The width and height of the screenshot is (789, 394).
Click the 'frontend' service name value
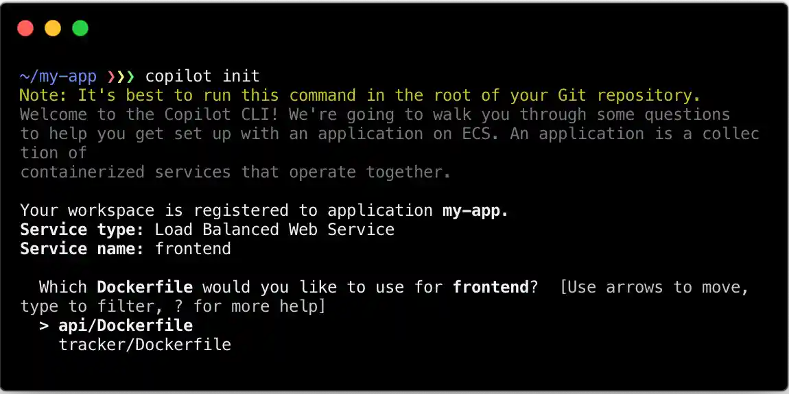[193, 249]
